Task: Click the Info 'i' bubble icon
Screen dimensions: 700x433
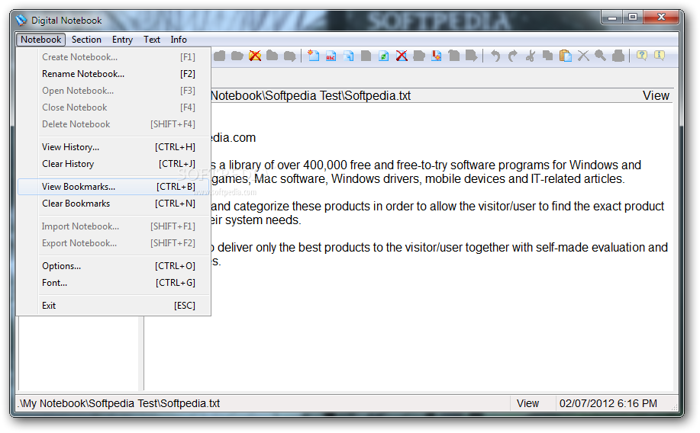Action: pos(660,56)
